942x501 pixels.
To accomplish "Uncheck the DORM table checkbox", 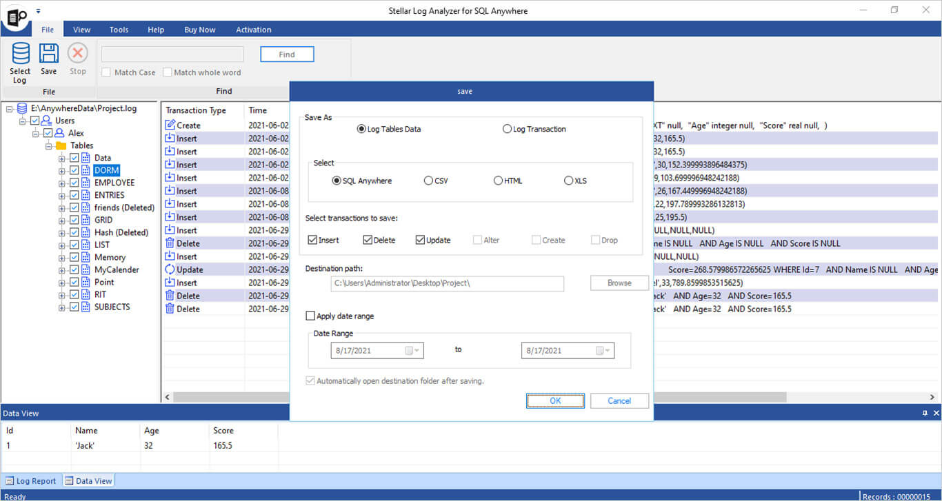I will 74,170.
